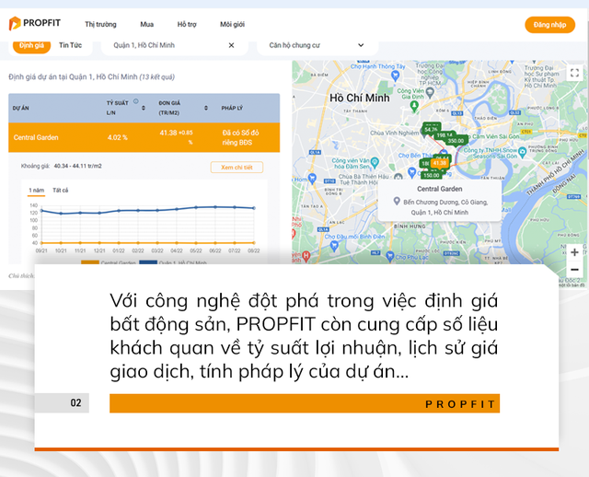The height and width of the screenshot is (477, 589).
Task: Click the 08/22 point on the blue line
Action: (x=254, y=208)
